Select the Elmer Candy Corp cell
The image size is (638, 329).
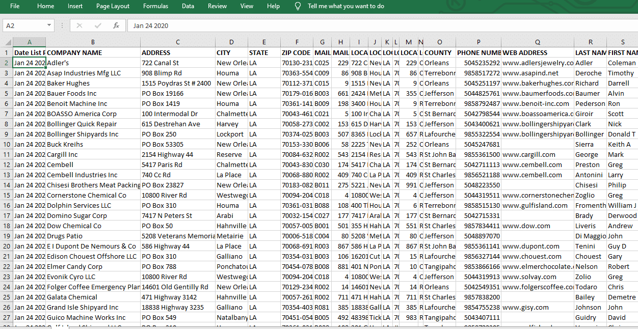(x=93, y=266)
